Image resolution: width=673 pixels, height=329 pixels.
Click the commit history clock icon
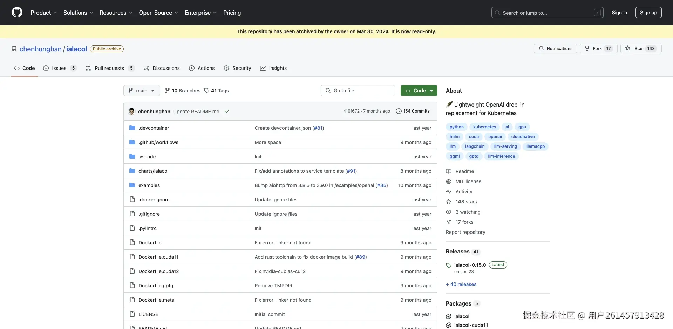pyautogui.click(x=399, y=111)
